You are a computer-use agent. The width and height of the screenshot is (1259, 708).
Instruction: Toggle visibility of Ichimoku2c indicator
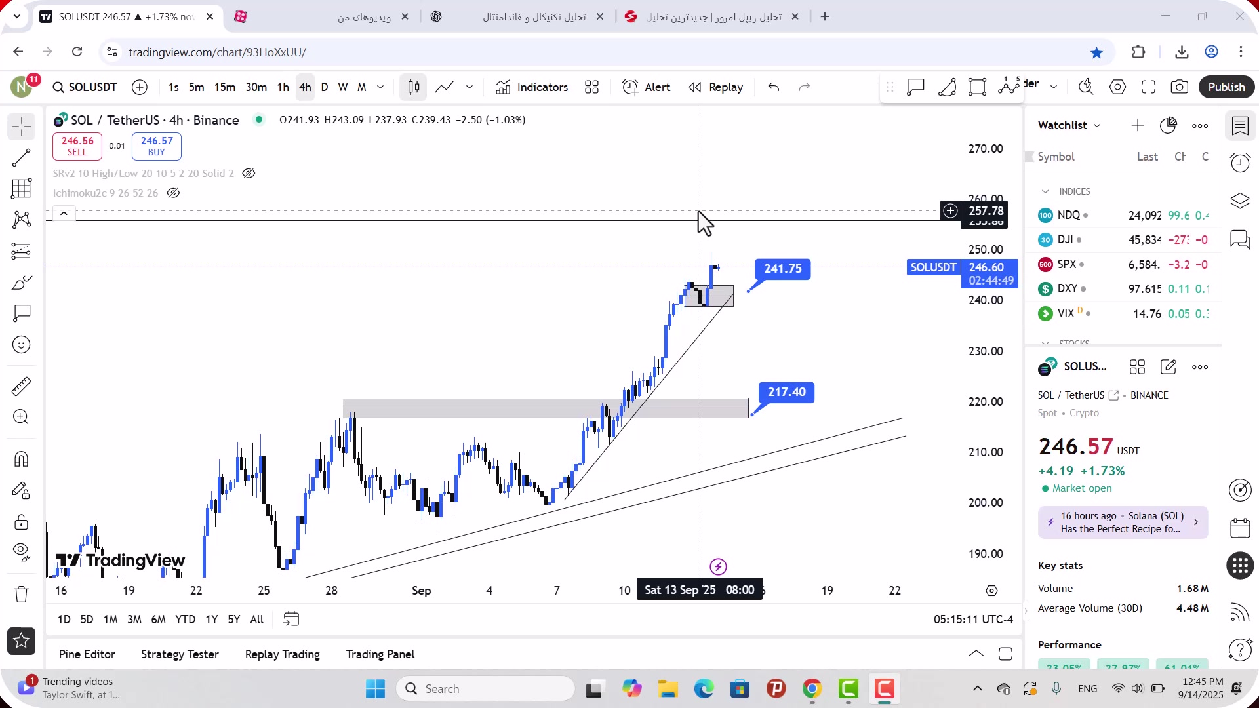173,193
